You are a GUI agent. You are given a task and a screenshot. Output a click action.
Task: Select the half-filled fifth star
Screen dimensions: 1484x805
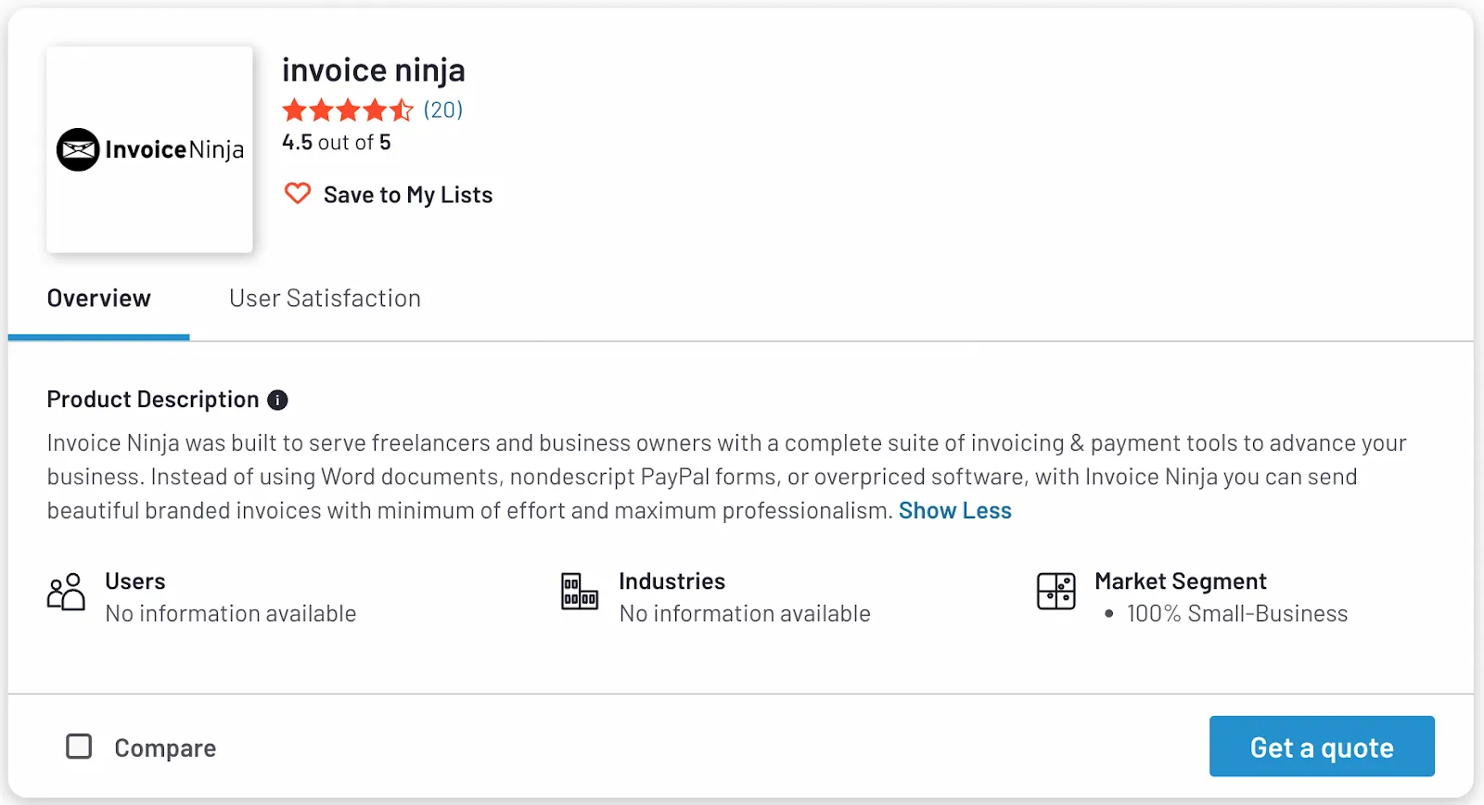[x=403, y=109]
